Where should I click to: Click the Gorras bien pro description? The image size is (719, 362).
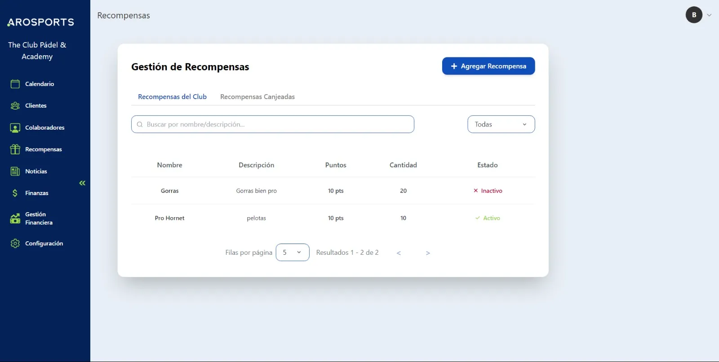point(256,191)
